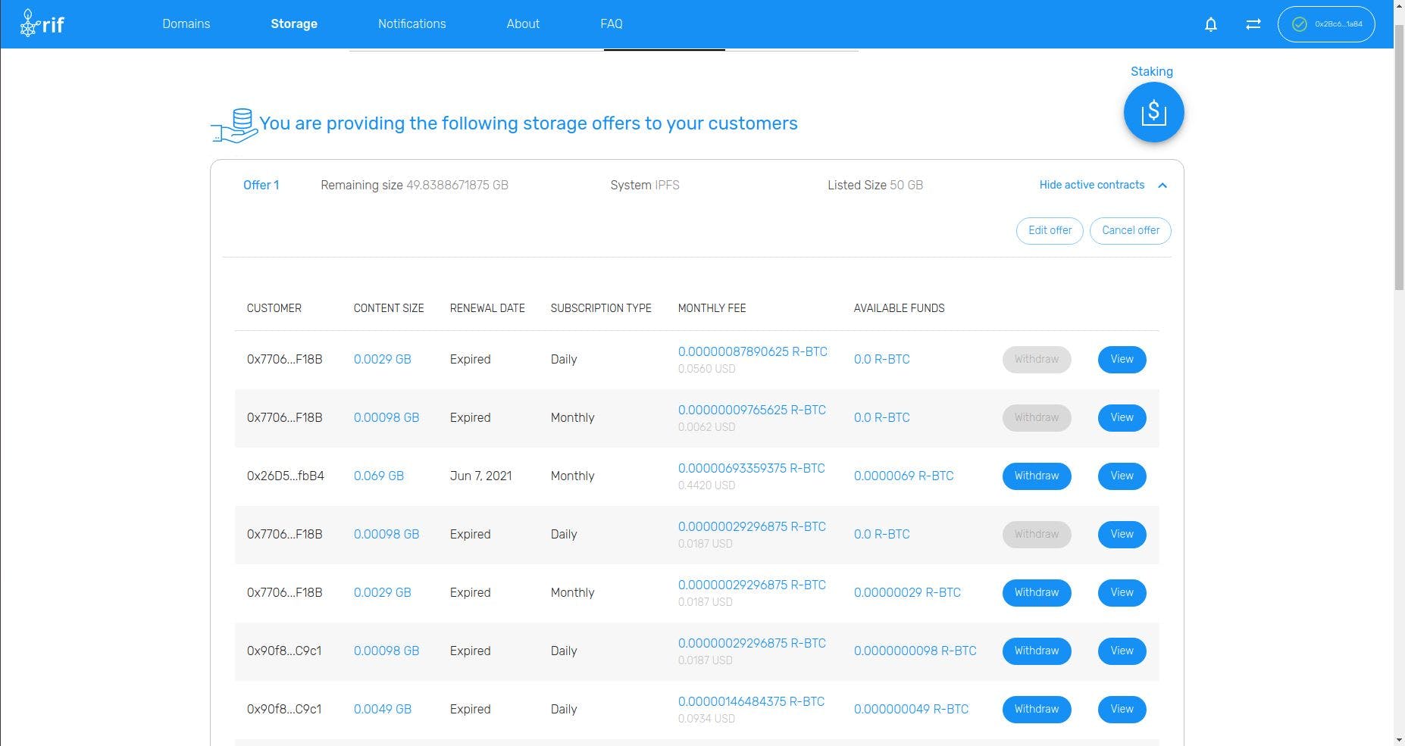Screen dimensions: 1405x746
Task: Open Staking with the dollar icon button
Action: 1153,111
